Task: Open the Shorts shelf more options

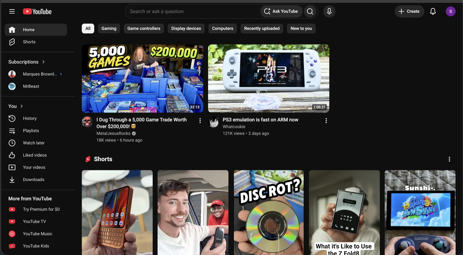Action: point(449,159)
